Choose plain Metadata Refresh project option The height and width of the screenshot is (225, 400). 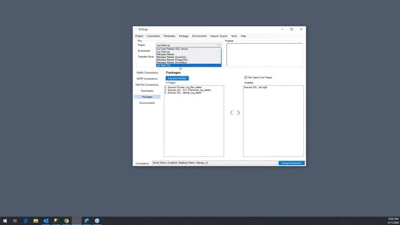pos(189,54)
